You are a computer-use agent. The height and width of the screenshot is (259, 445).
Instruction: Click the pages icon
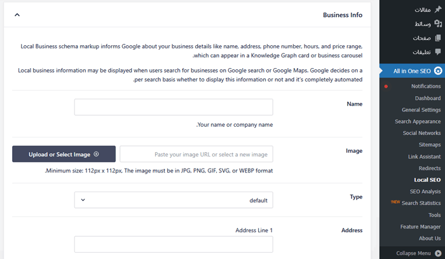click(437, 38)
